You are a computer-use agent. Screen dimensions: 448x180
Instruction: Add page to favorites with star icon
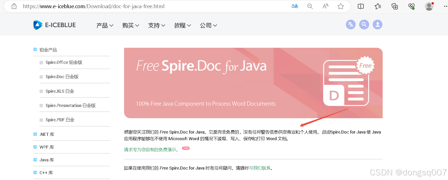click(x=341, y=6)
